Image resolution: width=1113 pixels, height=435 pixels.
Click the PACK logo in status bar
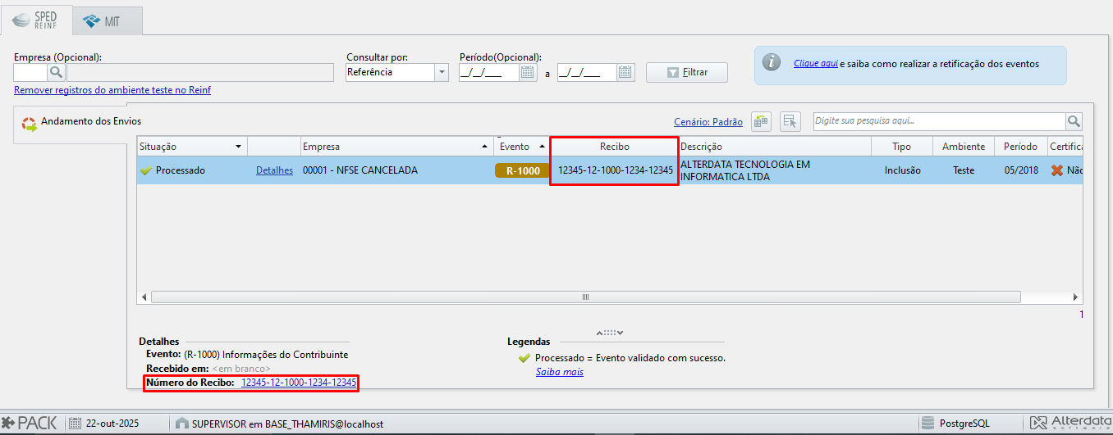tap(30, 423)
